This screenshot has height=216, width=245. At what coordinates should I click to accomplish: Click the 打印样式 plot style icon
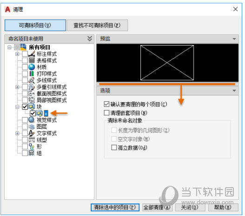(32, 74)
